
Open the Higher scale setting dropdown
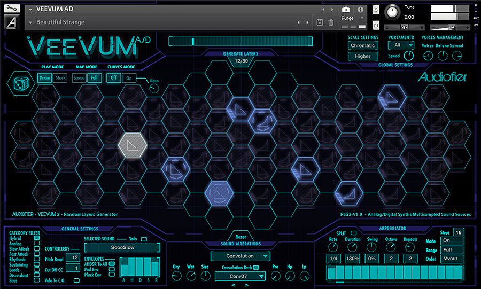coord(363,56)
